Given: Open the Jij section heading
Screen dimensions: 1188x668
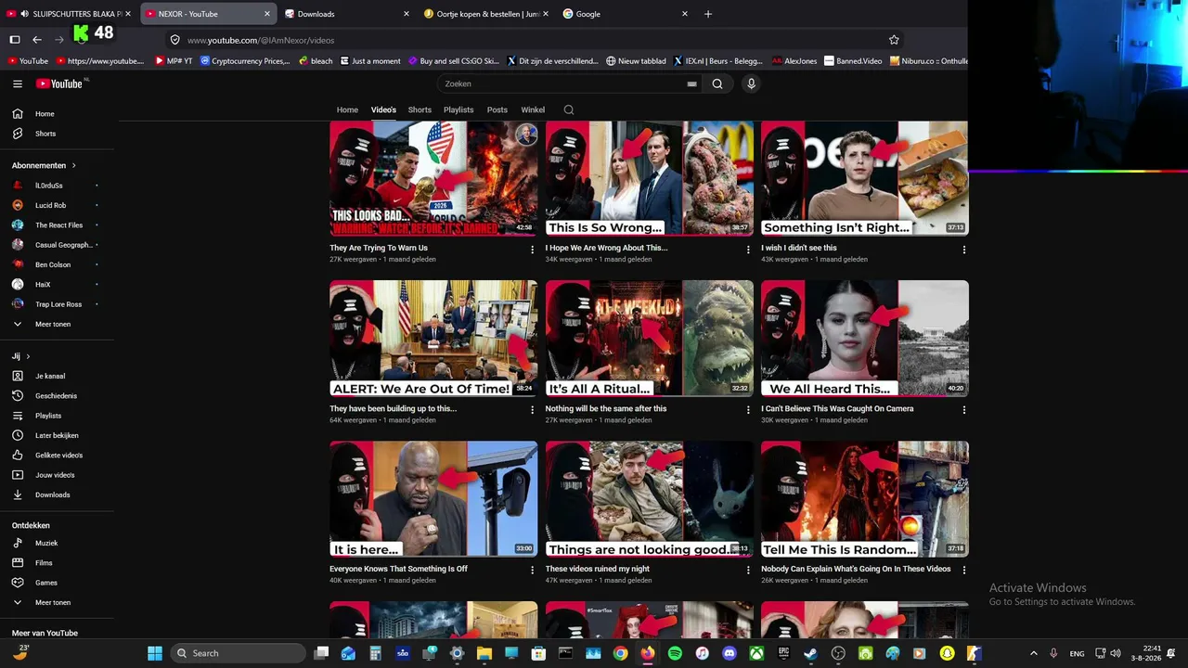Looking at the screenshot, I should pyautogui.click(x=20, y=356).
